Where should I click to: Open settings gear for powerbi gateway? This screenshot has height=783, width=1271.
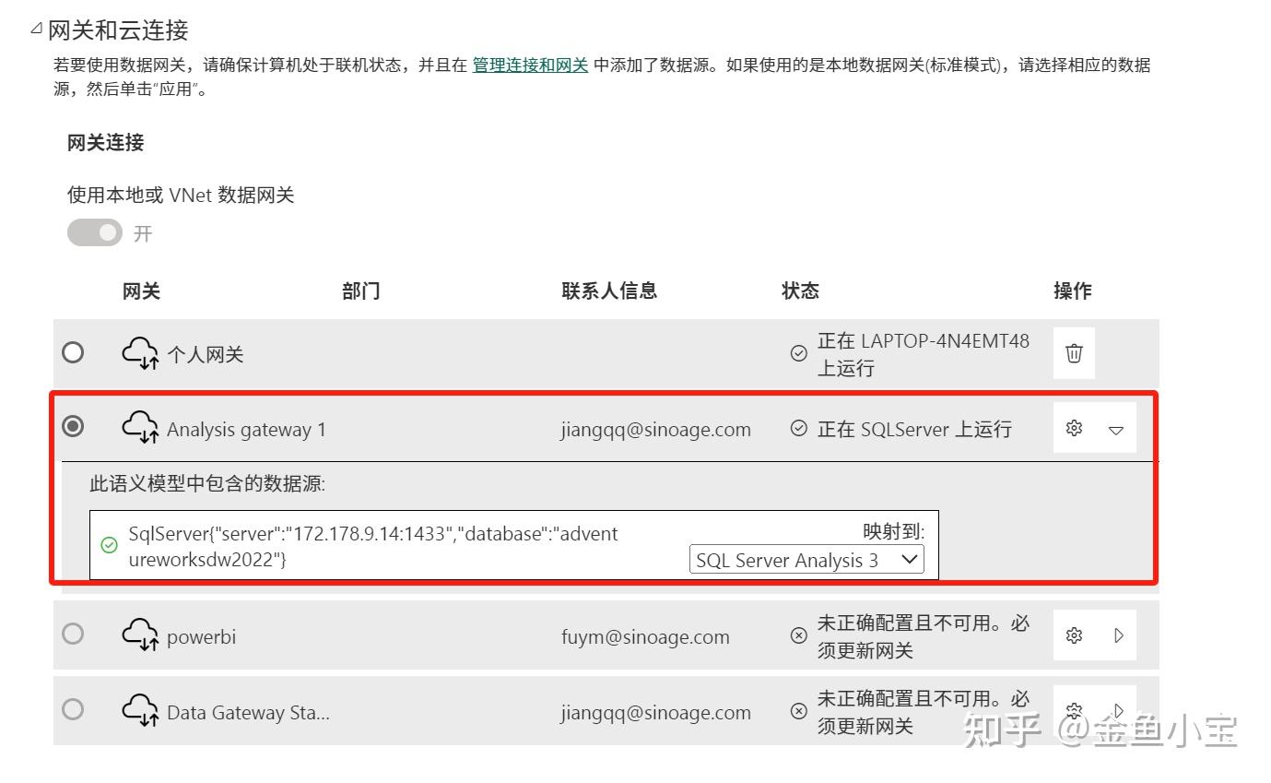click(x=1073, y=635)
